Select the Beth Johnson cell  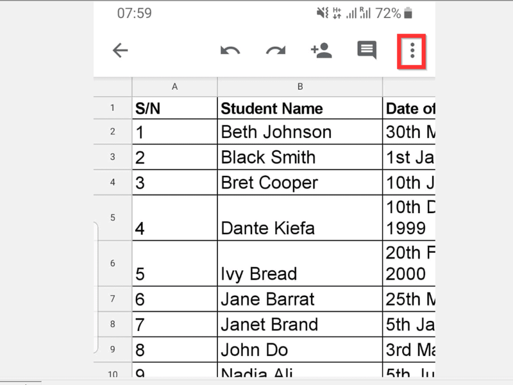coord(300,132)
